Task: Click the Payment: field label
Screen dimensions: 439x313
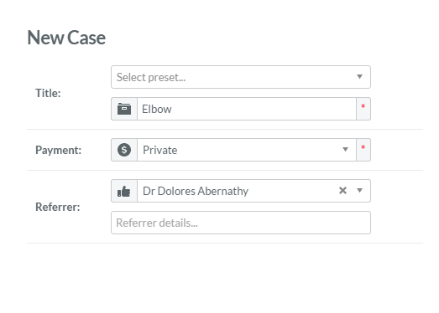Action: 58,150
